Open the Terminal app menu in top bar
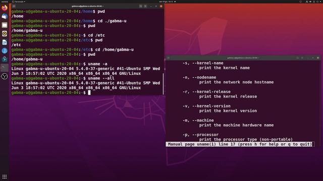This screenshot has width=323, height=181. [19, 2]
